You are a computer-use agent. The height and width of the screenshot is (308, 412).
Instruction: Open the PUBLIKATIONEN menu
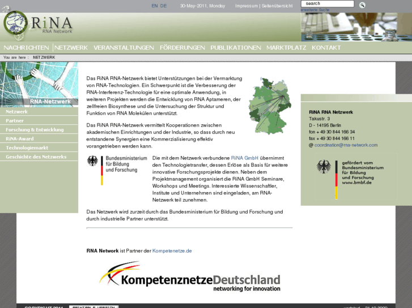236,47
